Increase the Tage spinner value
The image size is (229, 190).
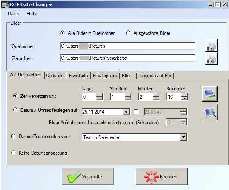[x=100, y=95]
